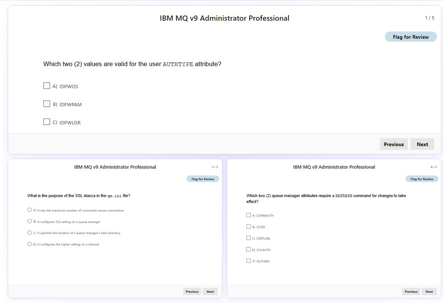
Task: Check option E AUTHREV in question 4
Action: pos(249,261)
